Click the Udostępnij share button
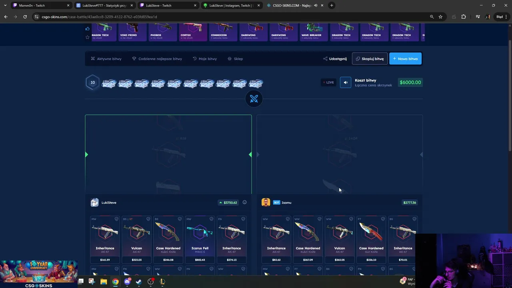 [335, 59]
